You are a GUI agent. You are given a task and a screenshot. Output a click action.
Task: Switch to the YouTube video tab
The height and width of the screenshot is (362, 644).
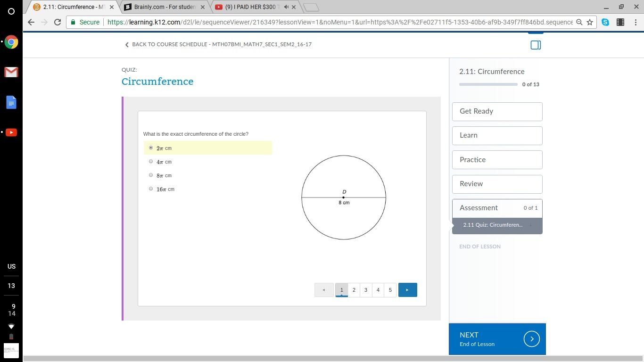click(255, 7)
